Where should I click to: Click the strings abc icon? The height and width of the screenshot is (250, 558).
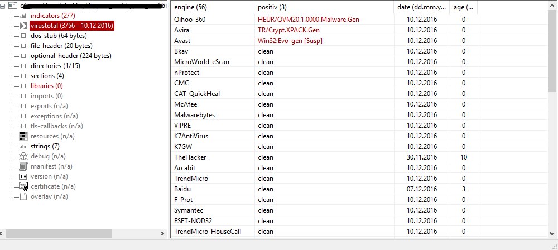(23, 146)
